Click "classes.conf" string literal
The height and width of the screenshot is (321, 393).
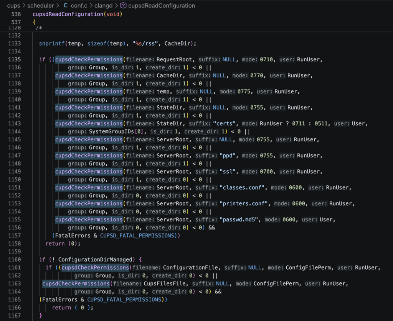pos(242,188)
